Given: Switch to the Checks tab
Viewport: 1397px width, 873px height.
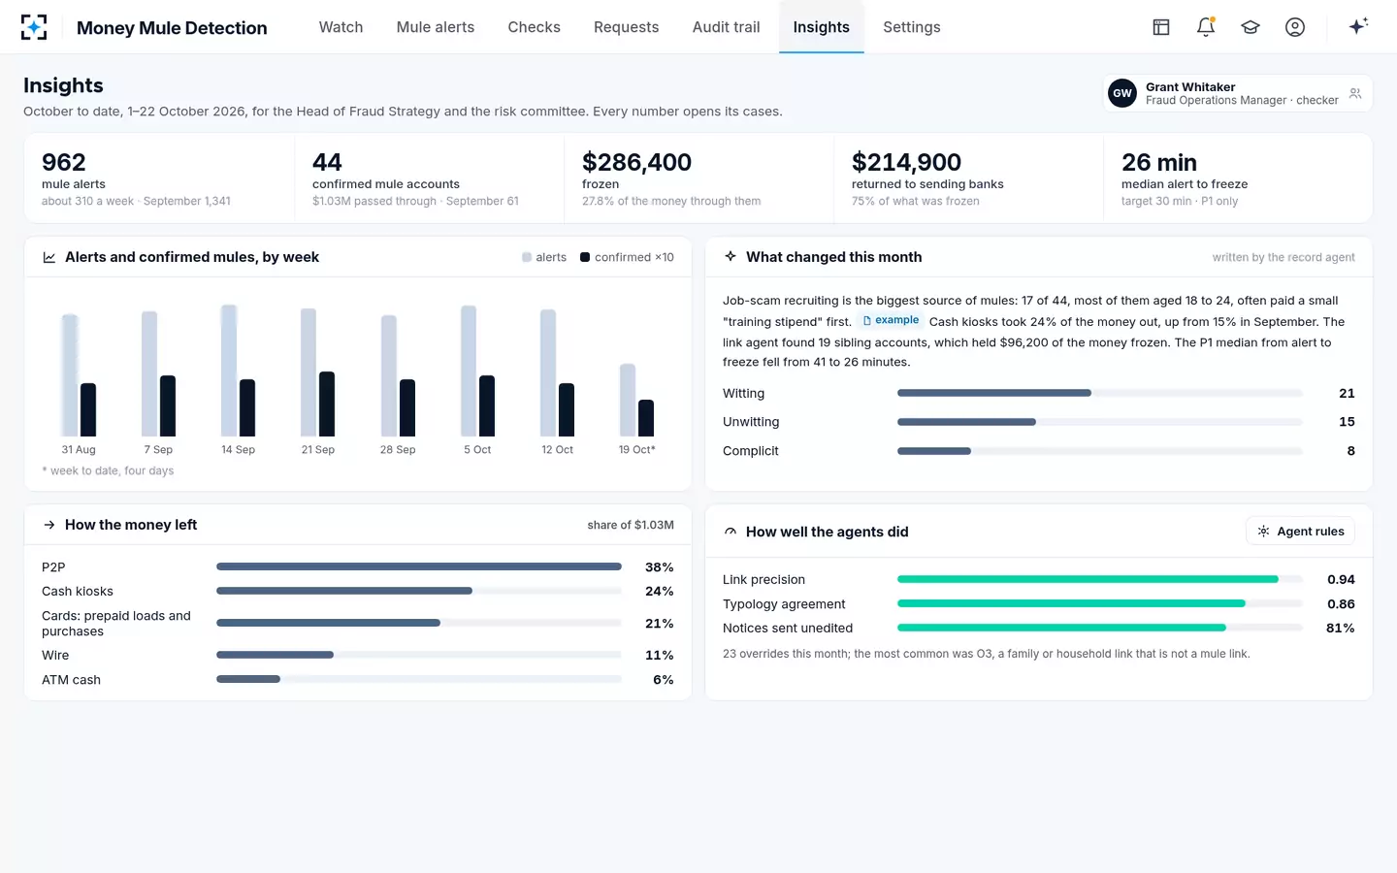Looking at the screenshot, I should pyautogui.click(x=535, y=27).
